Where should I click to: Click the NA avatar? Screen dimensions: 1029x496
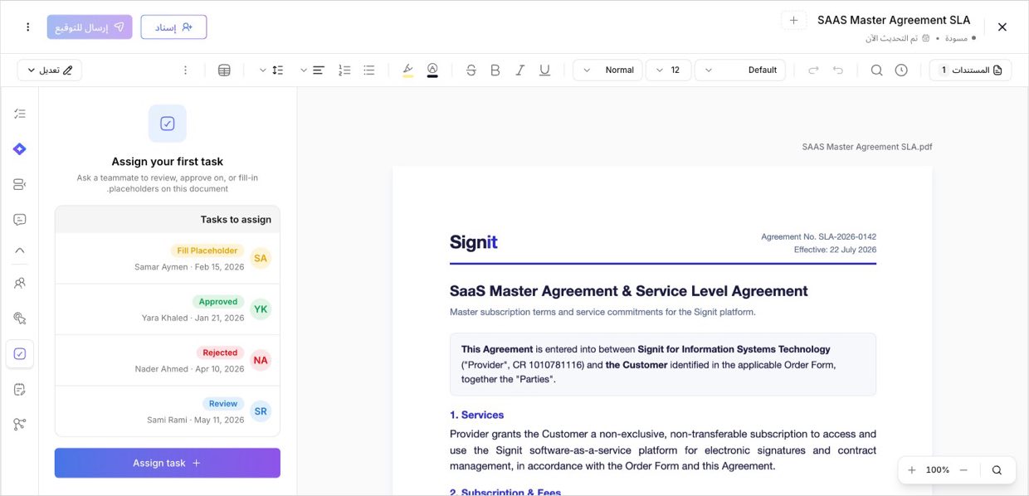click(261, 360)
